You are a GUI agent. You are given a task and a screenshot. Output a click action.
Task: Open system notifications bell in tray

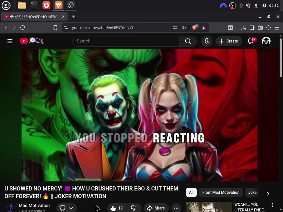pyautogui.click(x=256, y=6)
